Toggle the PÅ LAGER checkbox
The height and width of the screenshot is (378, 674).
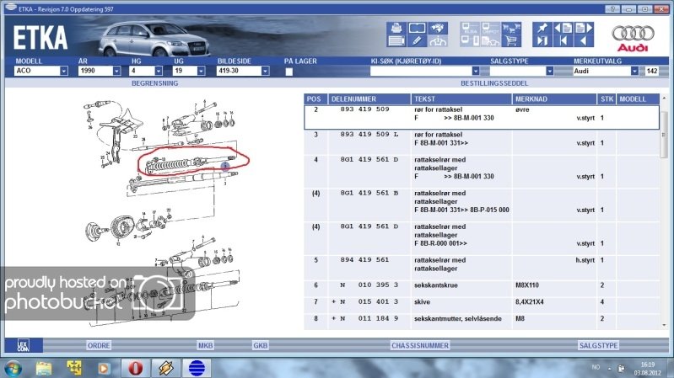pos(289,72)
